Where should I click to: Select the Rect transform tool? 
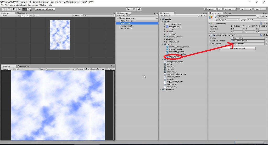(x=24, y=9)
